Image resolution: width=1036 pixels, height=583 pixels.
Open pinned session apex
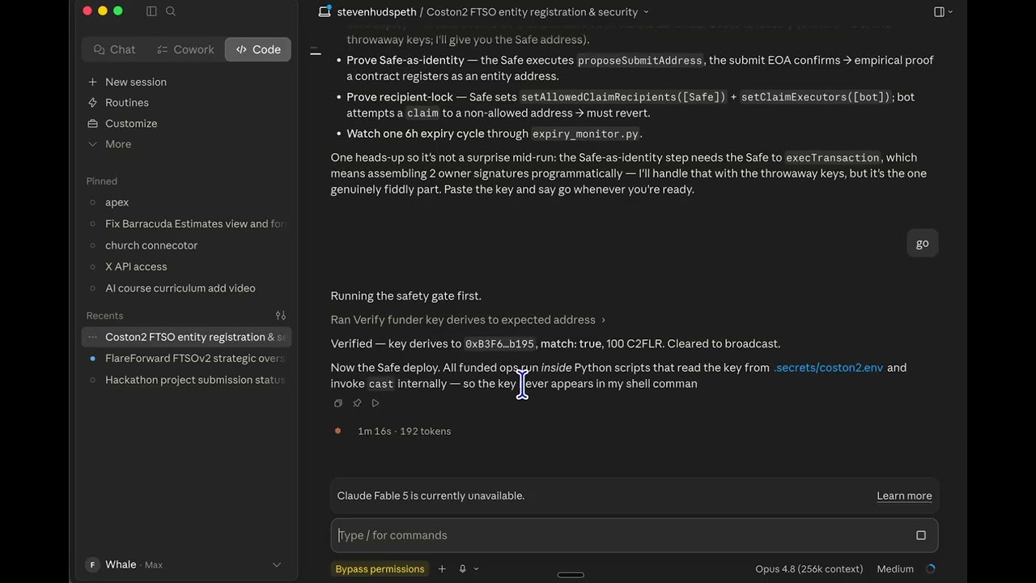click(117, 202)
